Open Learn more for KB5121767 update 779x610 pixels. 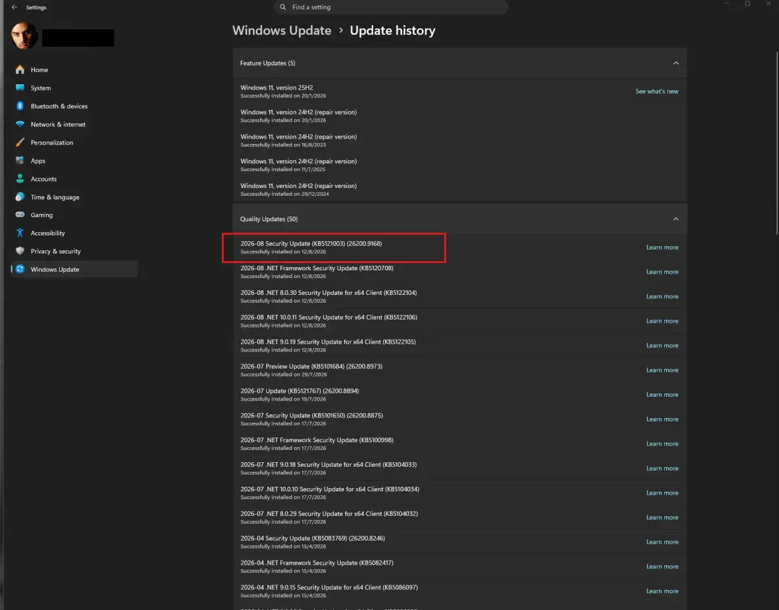(x=662, y=394)
